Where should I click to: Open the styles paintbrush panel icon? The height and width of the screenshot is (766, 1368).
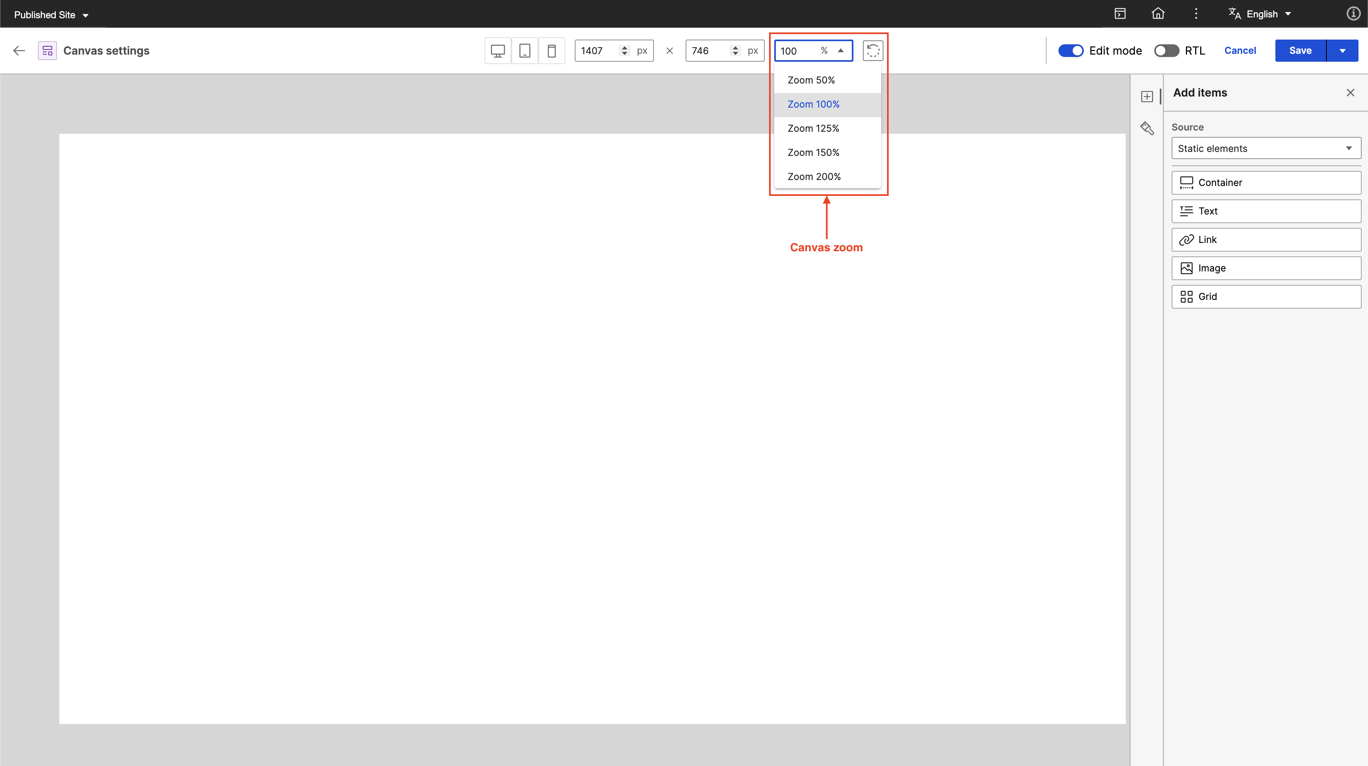coord(1147,128)
